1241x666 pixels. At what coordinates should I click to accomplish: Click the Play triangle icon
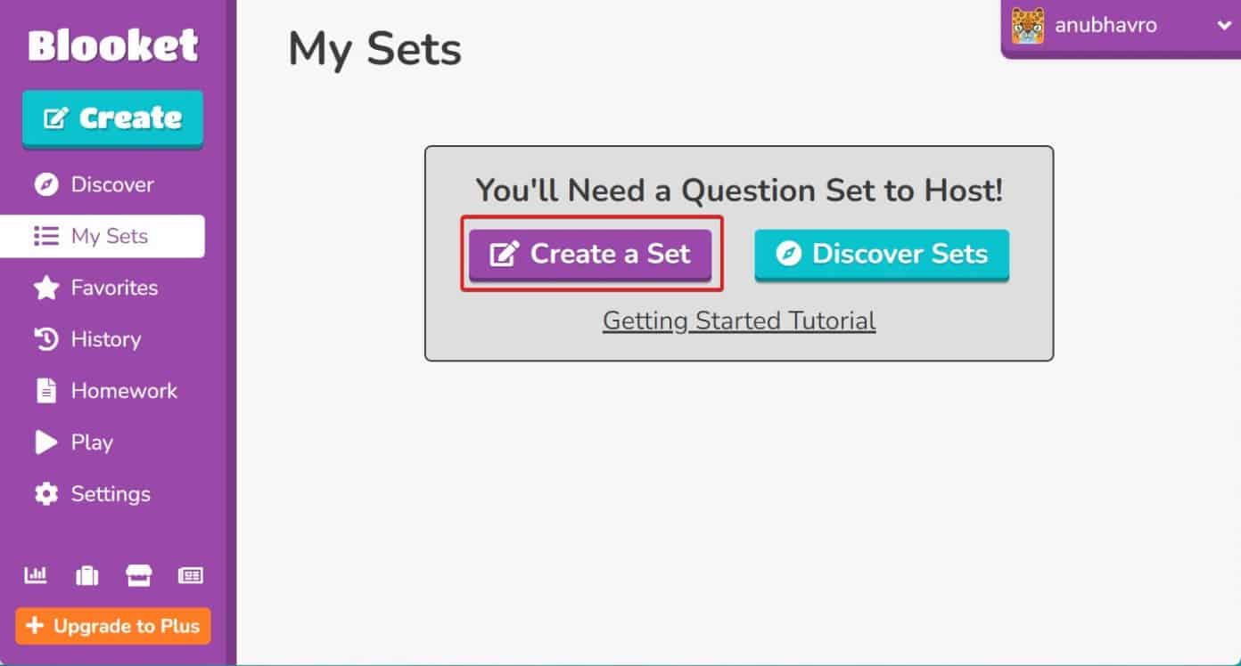point(45,443)
